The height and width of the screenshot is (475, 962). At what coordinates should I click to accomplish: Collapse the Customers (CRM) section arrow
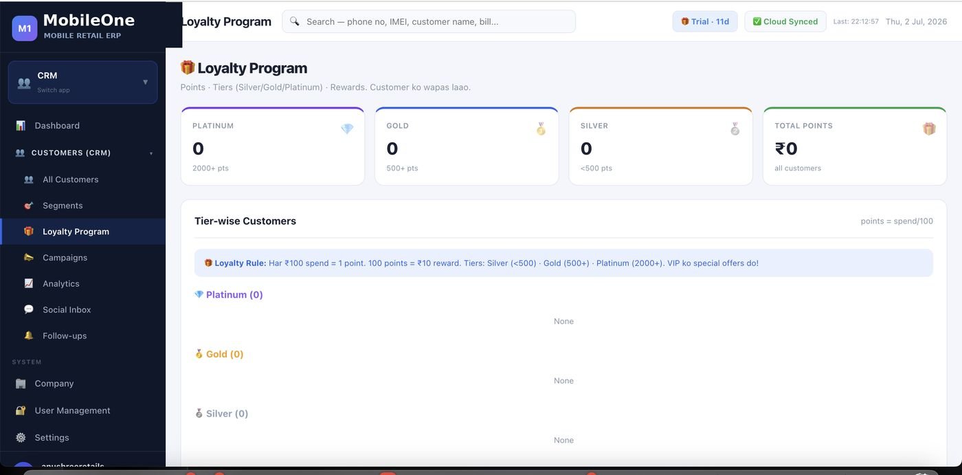[151, 153]
